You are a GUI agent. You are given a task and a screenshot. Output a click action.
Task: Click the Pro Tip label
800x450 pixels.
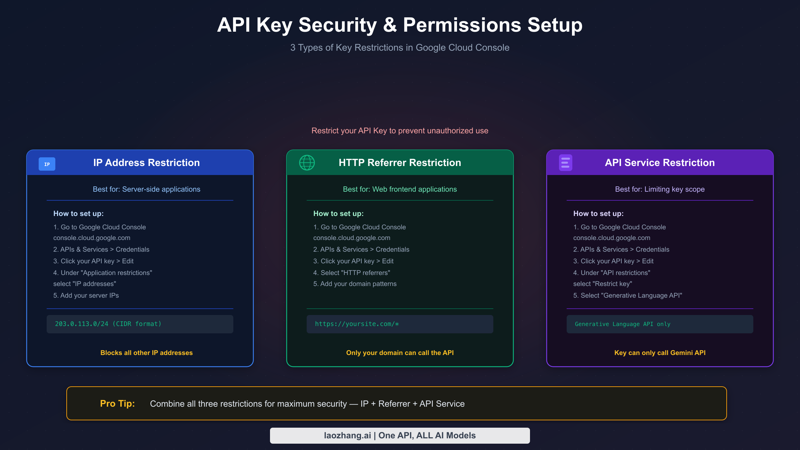click(x=117, y=403)
